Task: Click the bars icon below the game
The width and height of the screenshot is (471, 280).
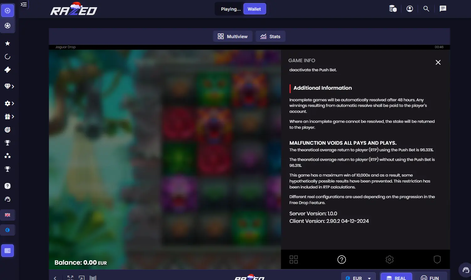Action: click(x=93, y=278)
